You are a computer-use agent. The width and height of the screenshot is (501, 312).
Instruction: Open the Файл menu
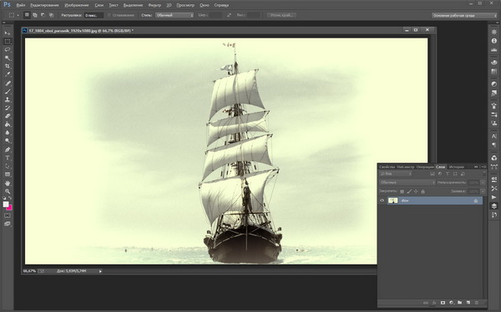click(20, 5)
